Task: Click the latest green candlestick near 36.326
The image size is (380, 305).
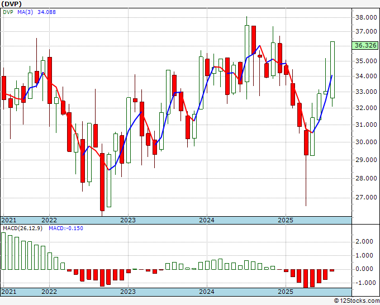Action: (332, 70)
